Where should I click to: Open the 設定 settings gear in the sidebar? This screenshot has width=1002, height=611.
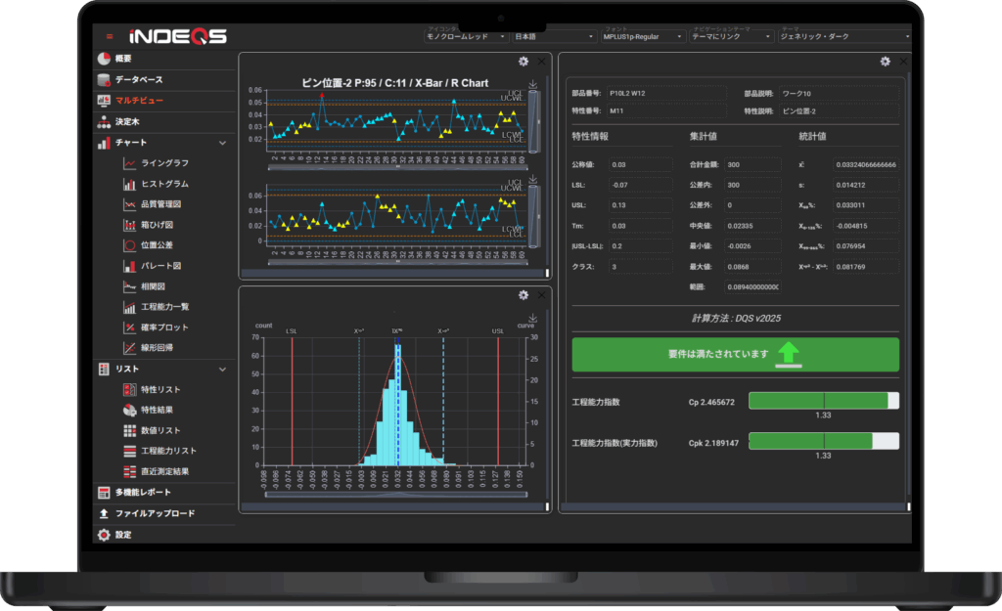click(x=105, y=535)
